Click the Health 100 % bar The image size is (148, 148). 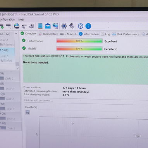(79, 49)
